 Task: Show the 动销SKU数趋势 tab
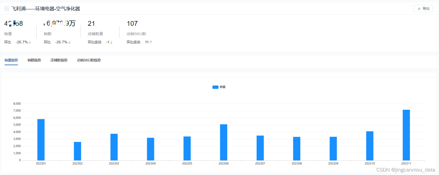(89, 60)
